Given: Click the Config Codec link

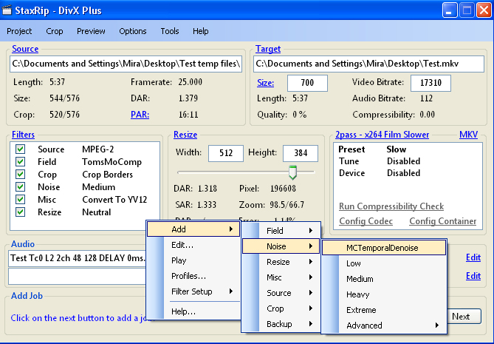Looking at the screenshot, I should point(366,221).
